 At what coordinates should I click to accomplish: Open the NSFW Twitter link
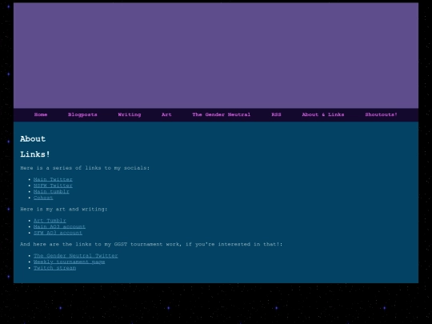(53, 186)
